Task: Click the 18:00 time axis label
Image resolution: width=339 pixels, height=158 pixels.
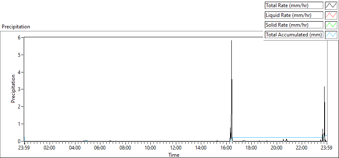Action: pyautogui.click(x=252, y=148)
